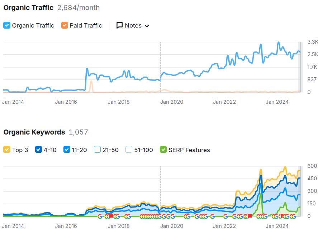Open the red flag note from early 2023

250,216
